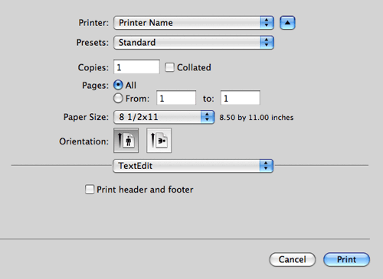
Task: Click the to page number field
Action: point(241,98)
